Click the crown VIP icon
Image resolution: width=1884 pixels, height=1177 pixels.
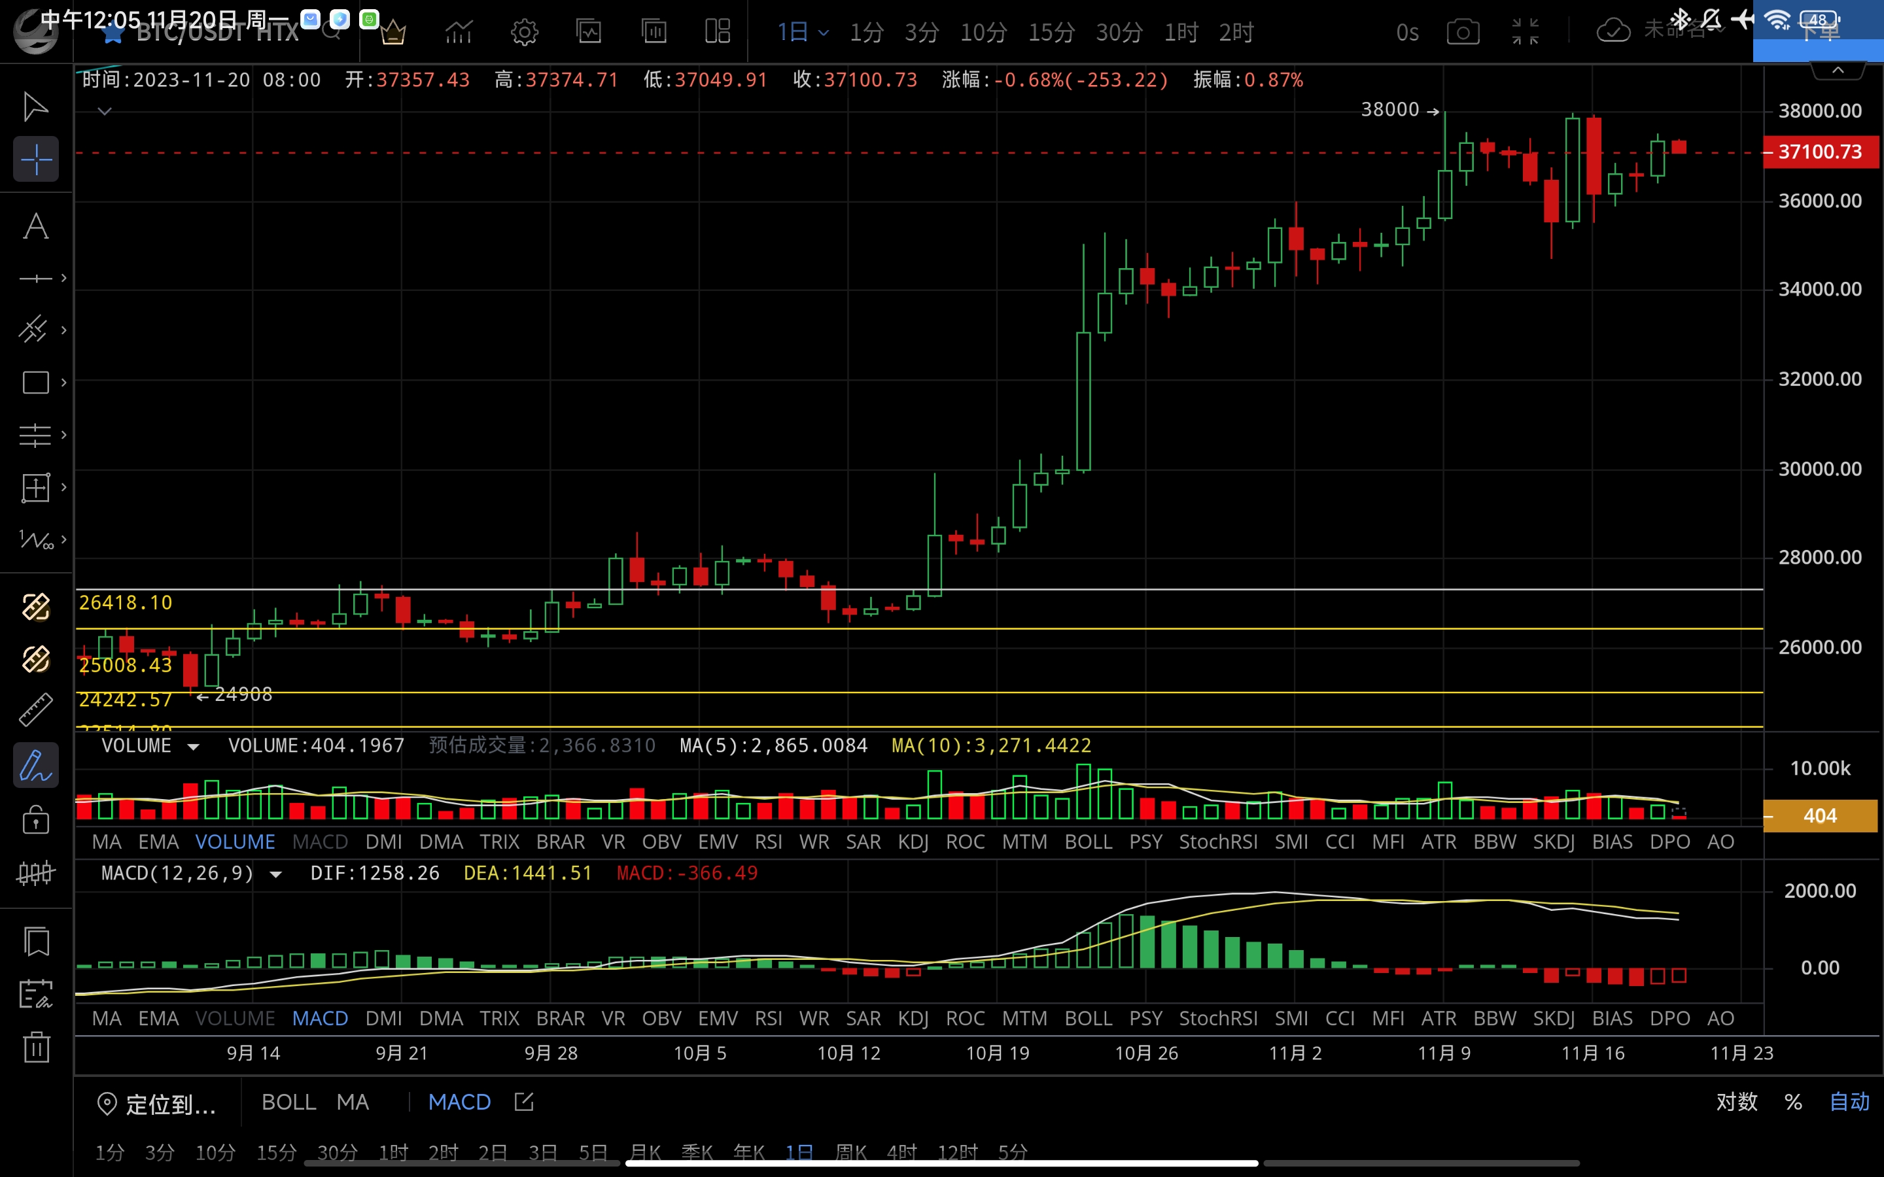(393, 32)
